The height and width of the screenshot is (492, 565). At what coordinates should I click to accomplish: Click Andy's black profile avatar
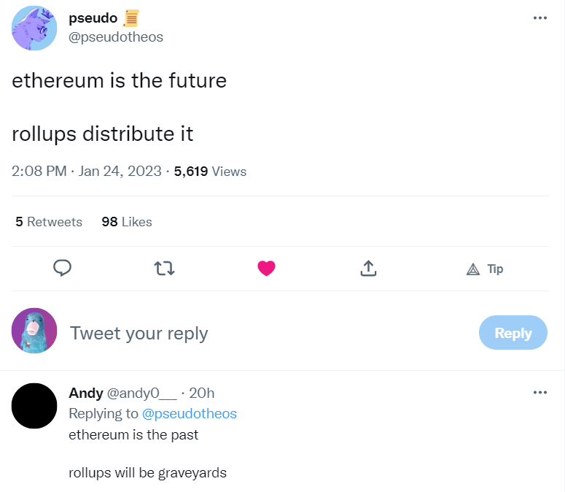[34, 406]
